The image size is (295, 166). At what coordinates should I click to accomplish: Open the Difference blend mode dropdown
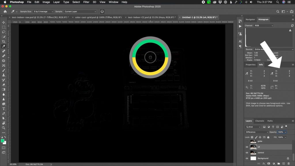point(256,132)
